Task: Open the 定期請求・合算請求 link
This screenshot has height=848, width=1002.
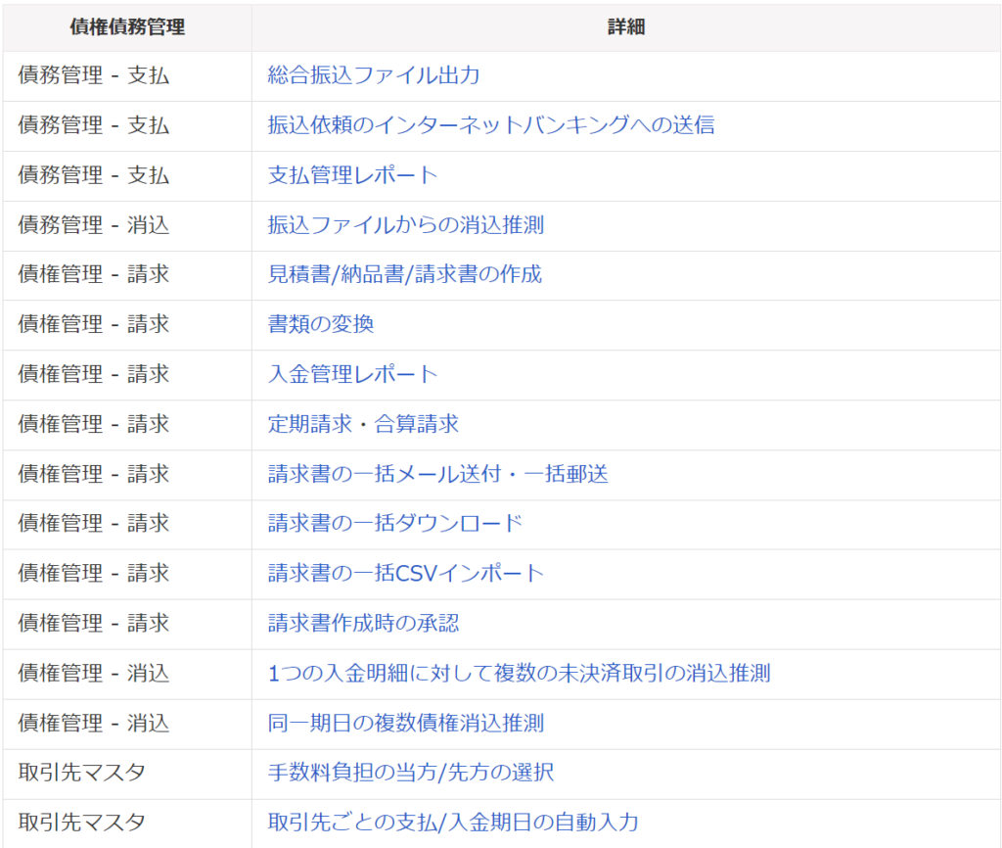Action: click(x=363, y=423)
